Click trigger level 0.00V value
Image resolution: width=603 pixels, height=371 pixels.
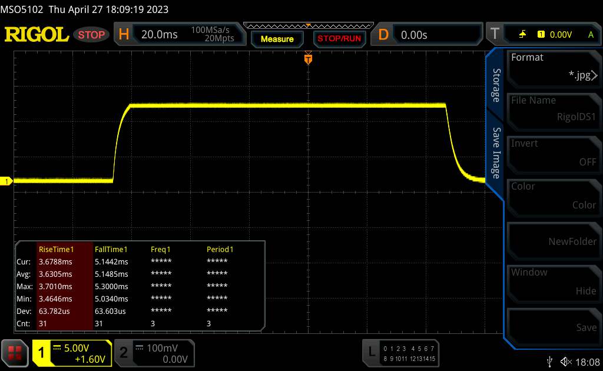(561, 35)
